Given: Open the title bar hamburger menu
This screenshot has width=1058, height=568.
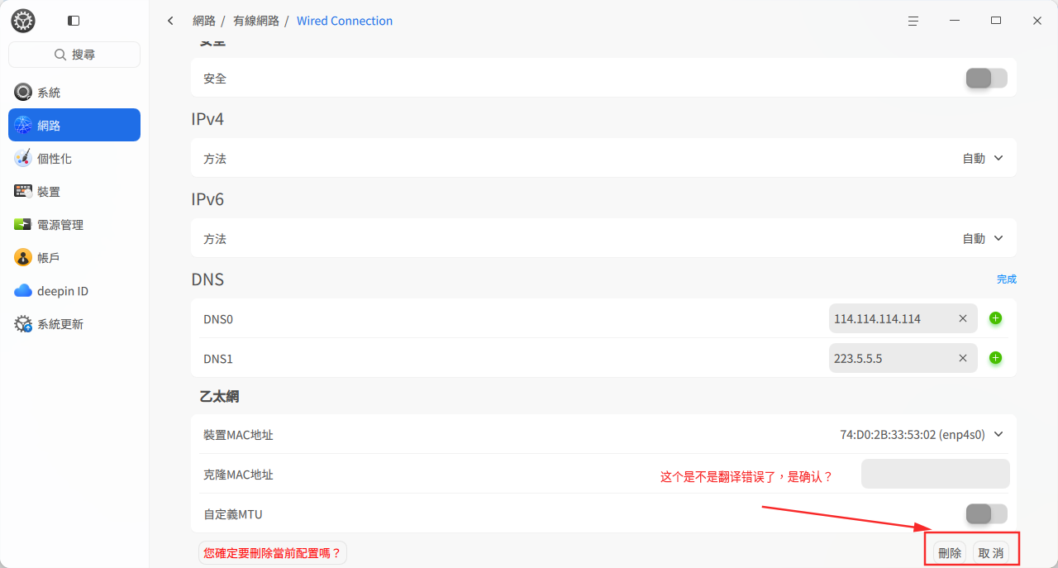Looking at the screenshot, I should (x=913, y=21).
